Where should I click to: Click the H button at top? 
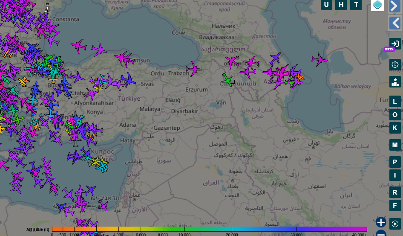tap(341, 5)
